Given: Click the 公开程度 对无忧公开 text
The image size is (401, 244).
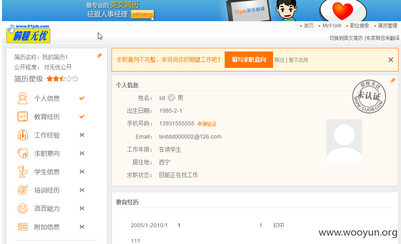Looking at the screenshot, I should click(43, 67).
